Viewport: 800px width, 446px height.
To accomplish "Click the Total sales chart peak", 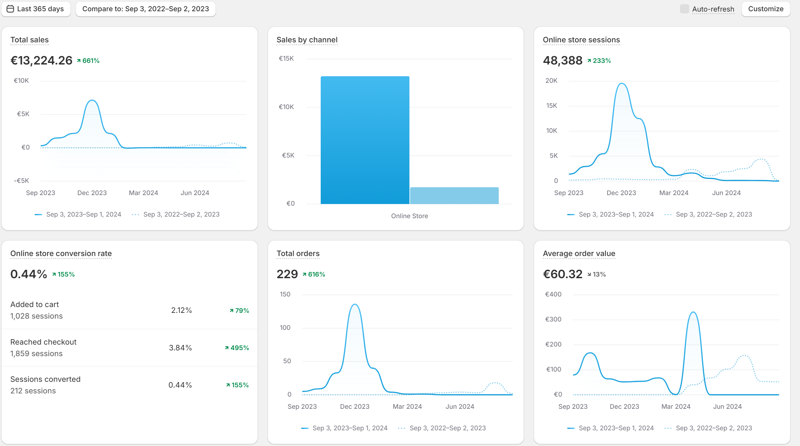I will pos(92,100).
